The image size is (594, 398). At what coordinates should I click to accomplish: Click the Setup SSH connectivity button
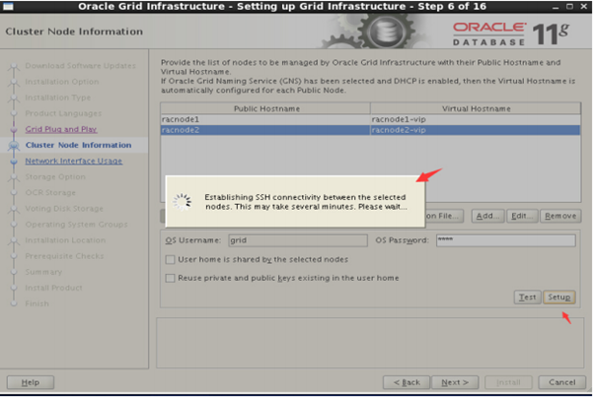coord(559,298)
